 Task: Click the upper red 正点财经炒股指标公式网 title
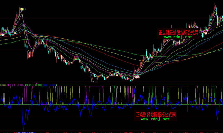178,33
